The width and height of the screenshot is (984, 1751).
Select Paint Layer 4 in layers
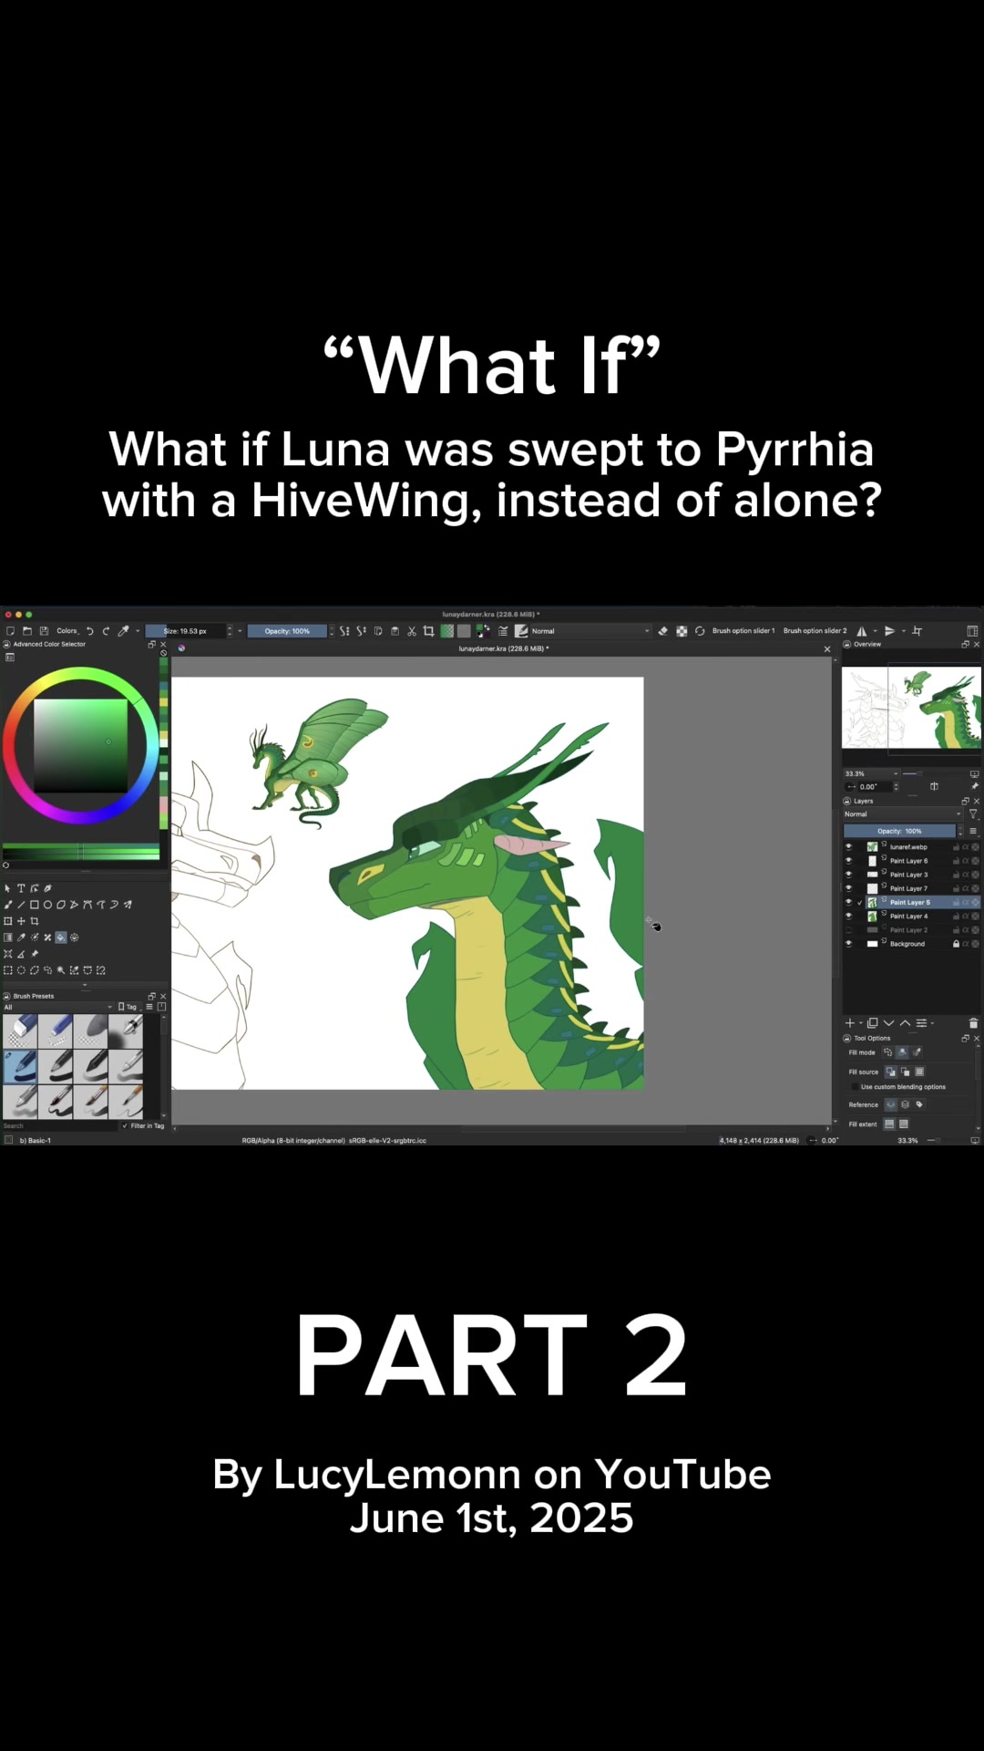tap(911, 917)
